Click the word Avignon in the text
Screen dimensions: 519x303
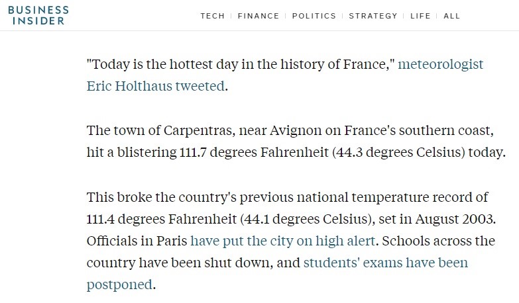click(x=296, y=131)
